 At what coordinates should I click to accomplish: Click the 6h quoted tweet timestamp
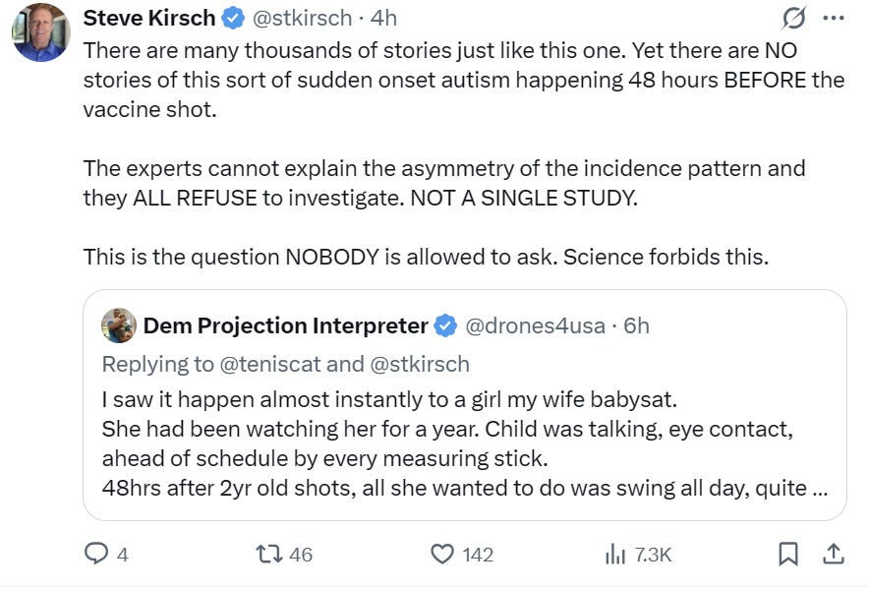tap(637, 325)
